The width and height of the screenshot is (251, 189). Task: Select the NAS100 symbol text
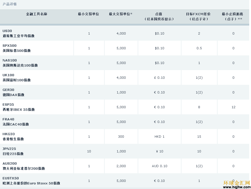point(10,60)
